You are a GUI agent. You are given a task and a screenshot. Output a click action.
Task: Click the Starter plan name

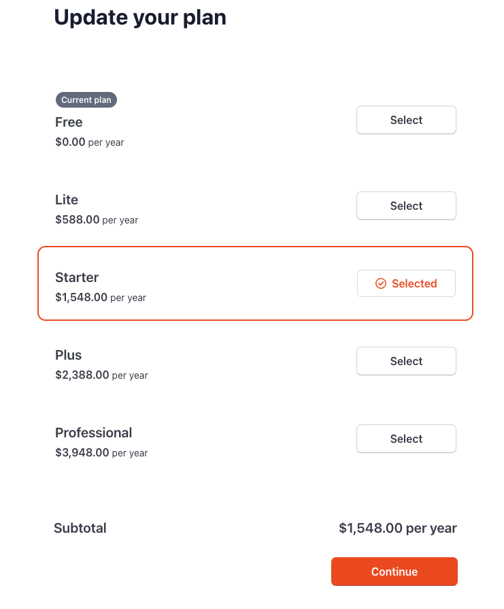77,278
